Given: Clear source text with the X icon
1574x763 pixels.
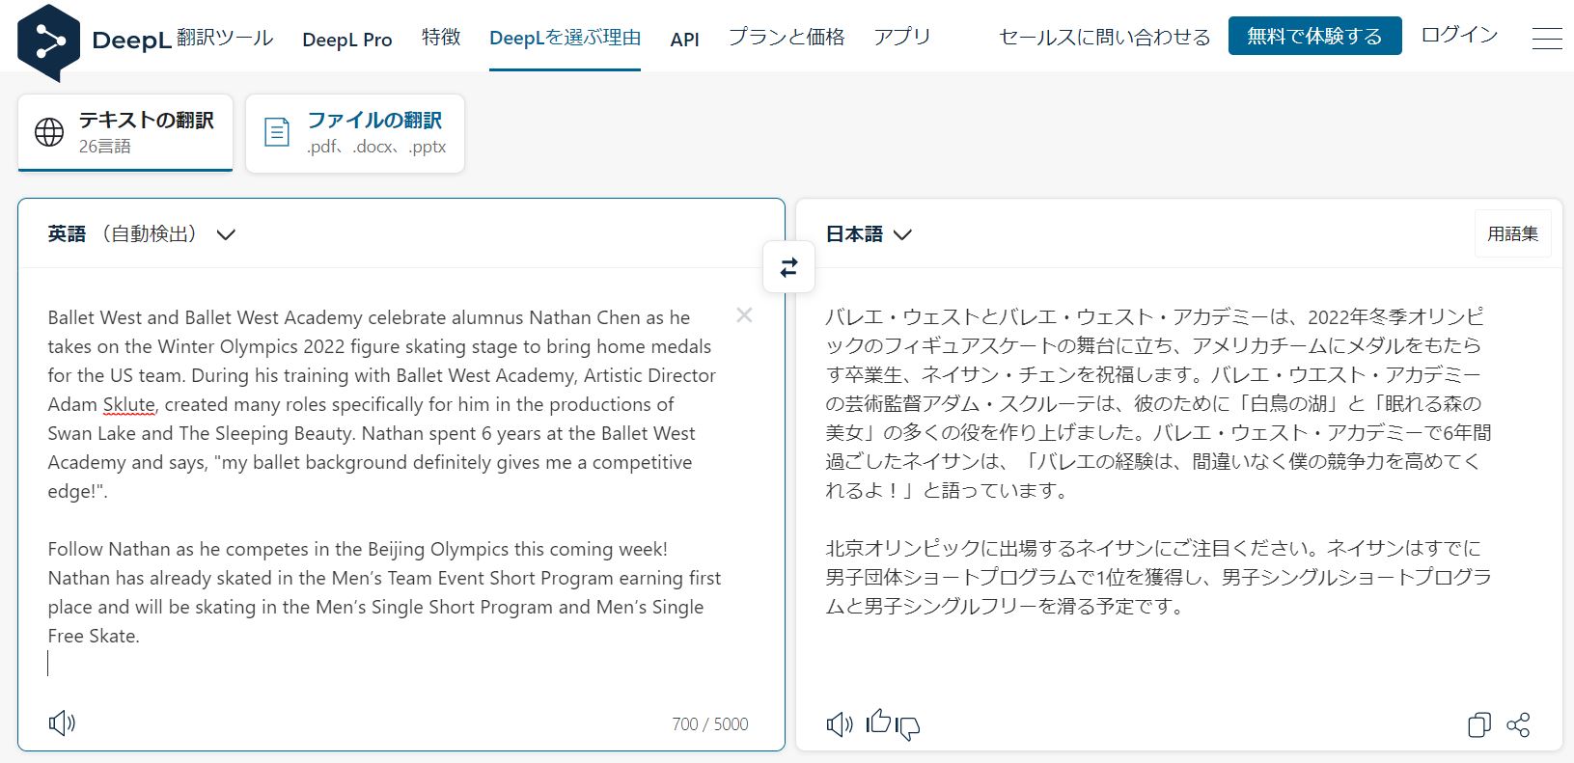Looking at the screenshot, I should [x=744, y=315].
